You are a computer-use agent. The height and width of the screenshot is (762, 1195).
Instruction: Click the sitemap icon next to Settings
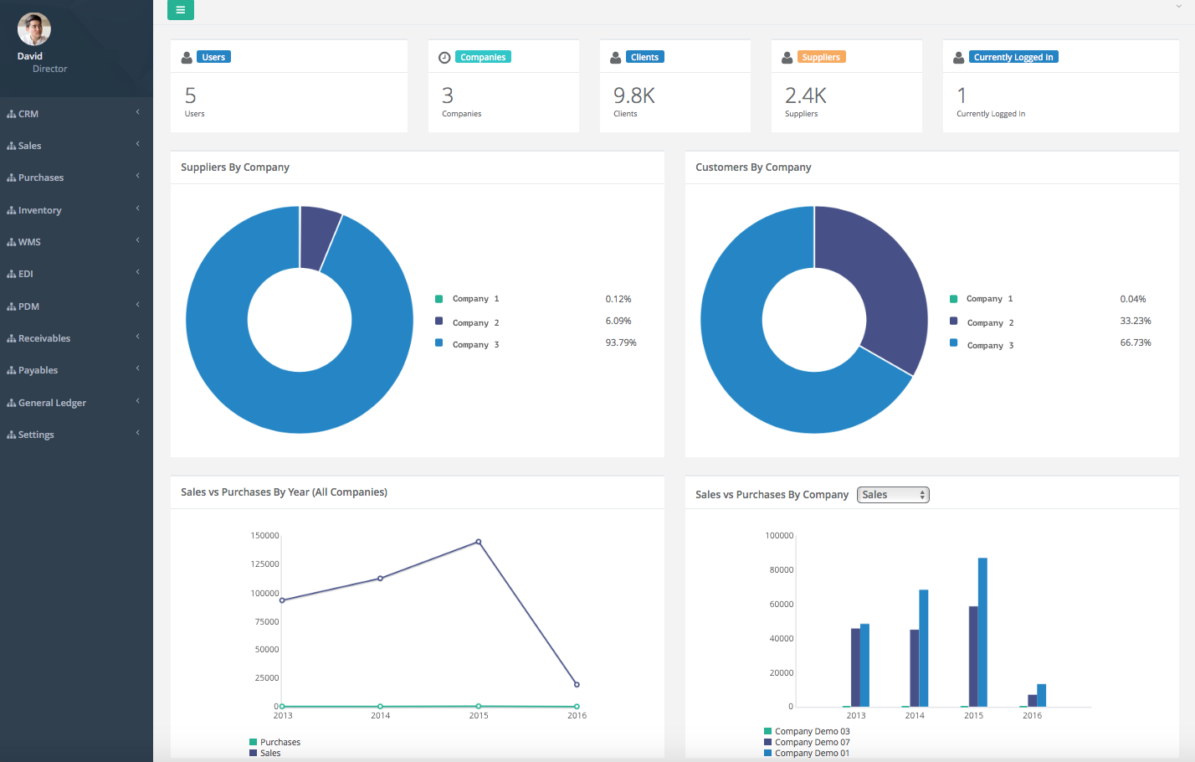[12, 435]
